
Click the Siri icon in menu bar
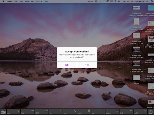[152, 1]
